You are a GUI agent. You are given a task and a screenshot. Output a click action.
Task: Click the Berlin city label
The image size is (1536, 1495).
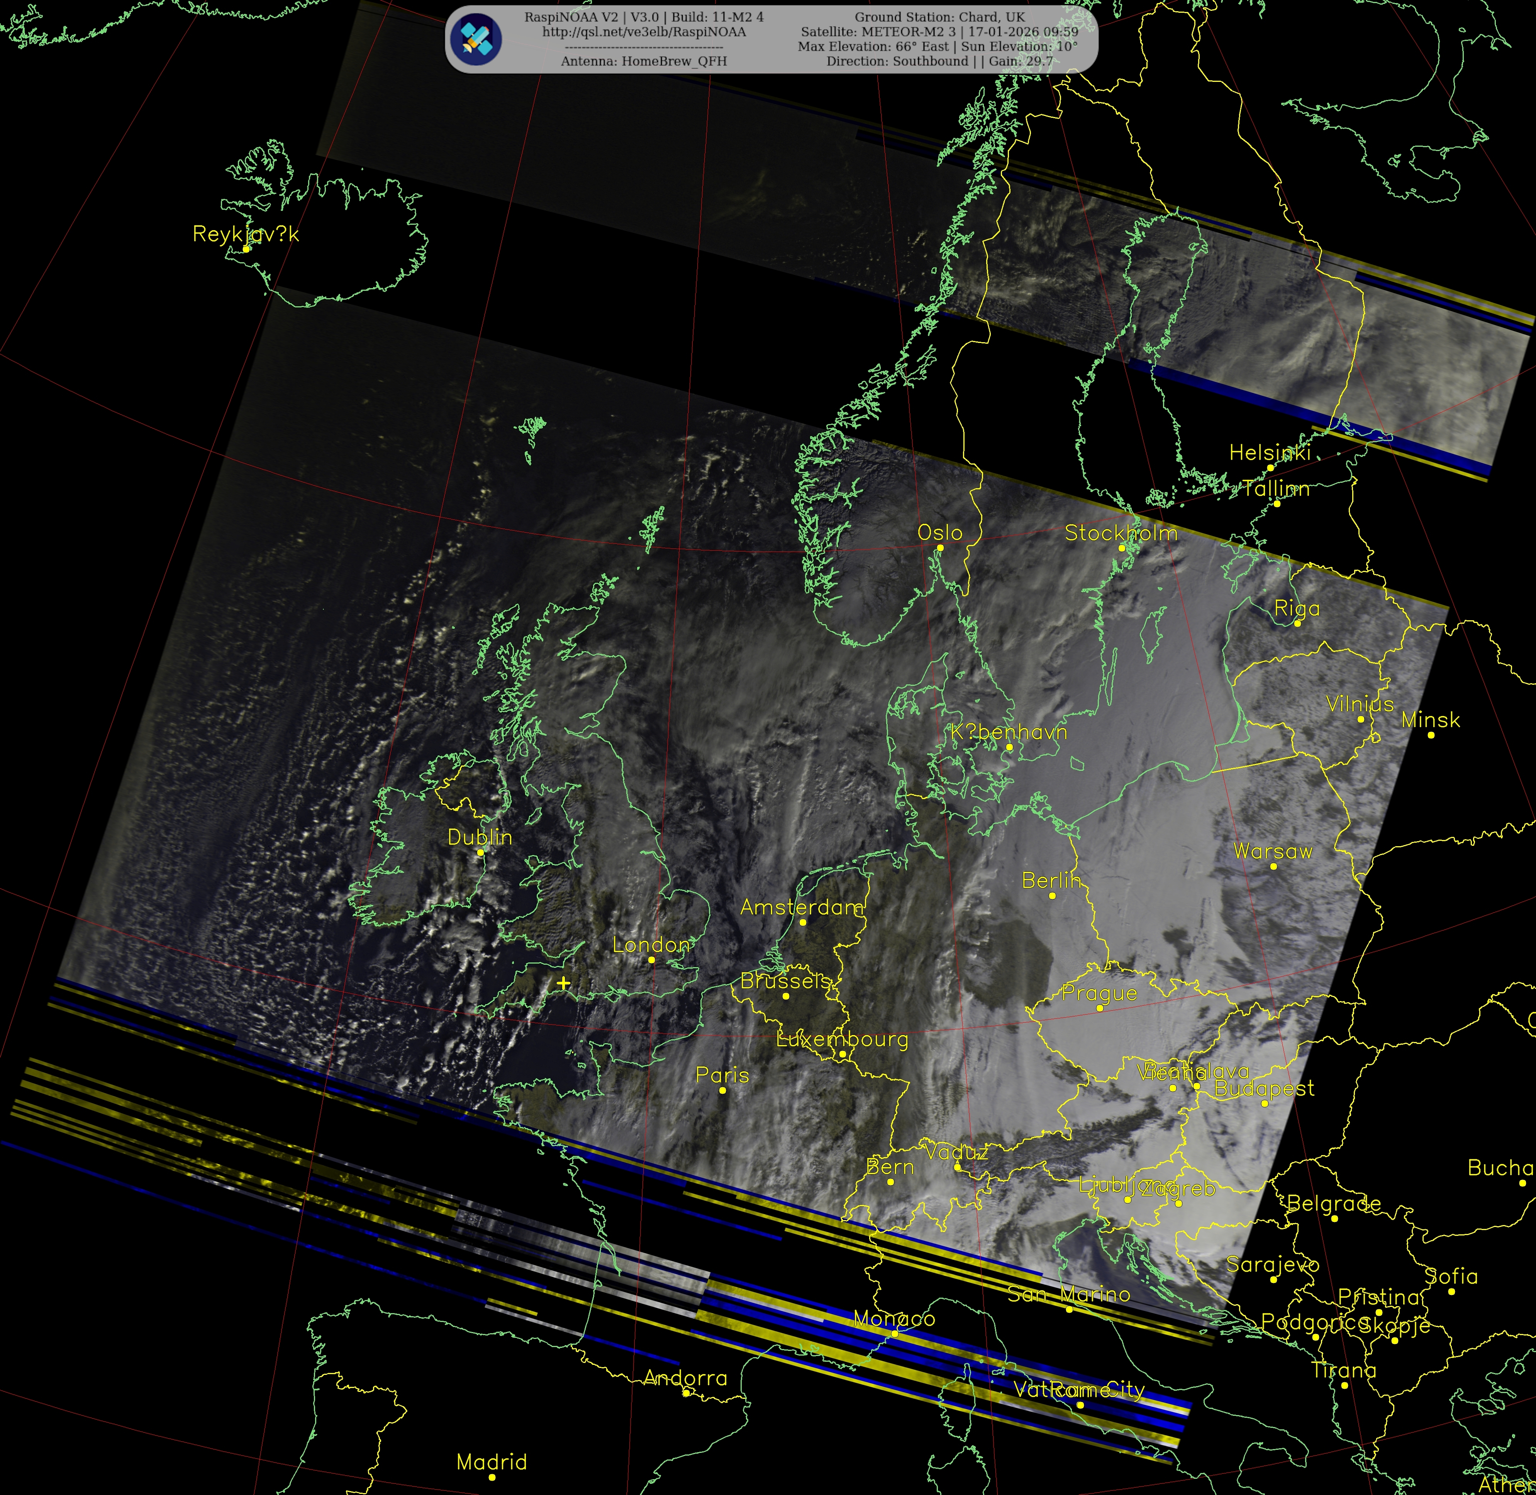point(1051,880)
